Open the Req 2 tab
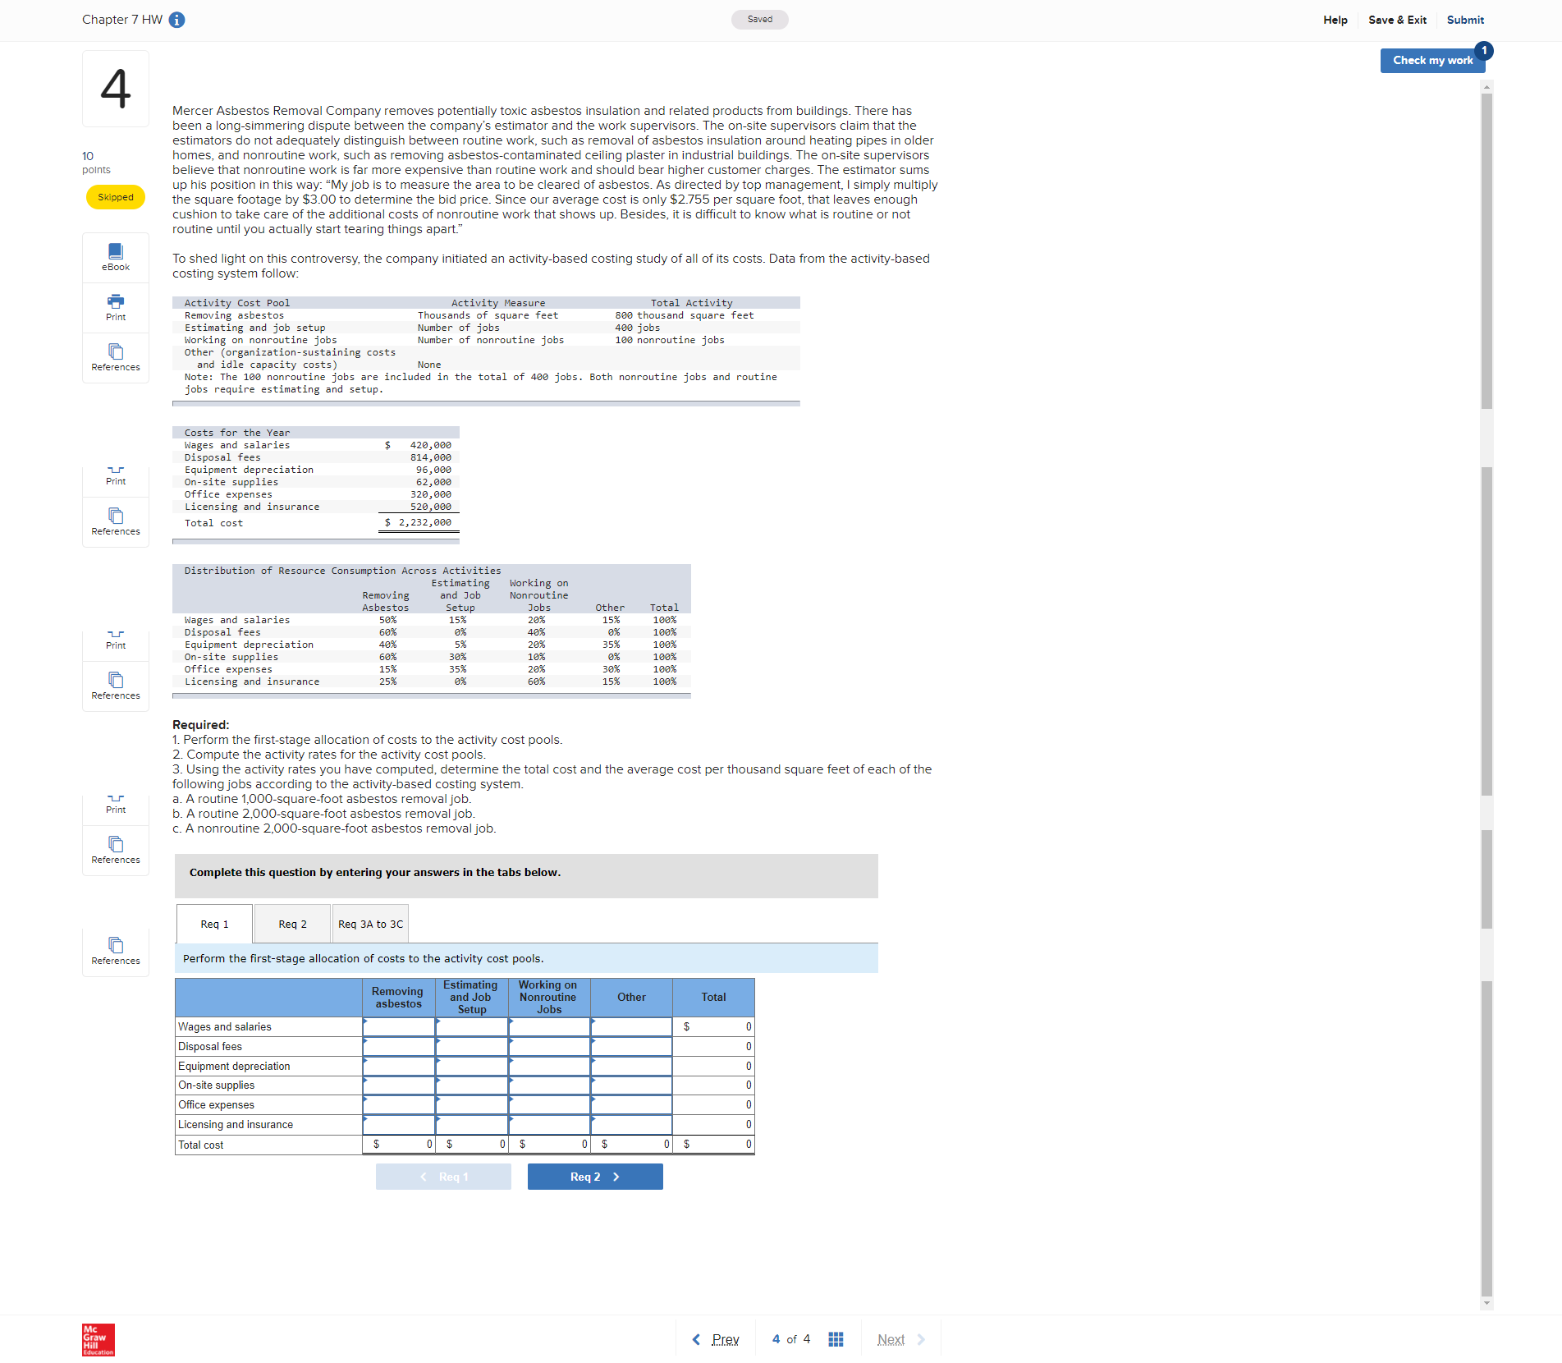The image size is (1562, 1363). 291,924
